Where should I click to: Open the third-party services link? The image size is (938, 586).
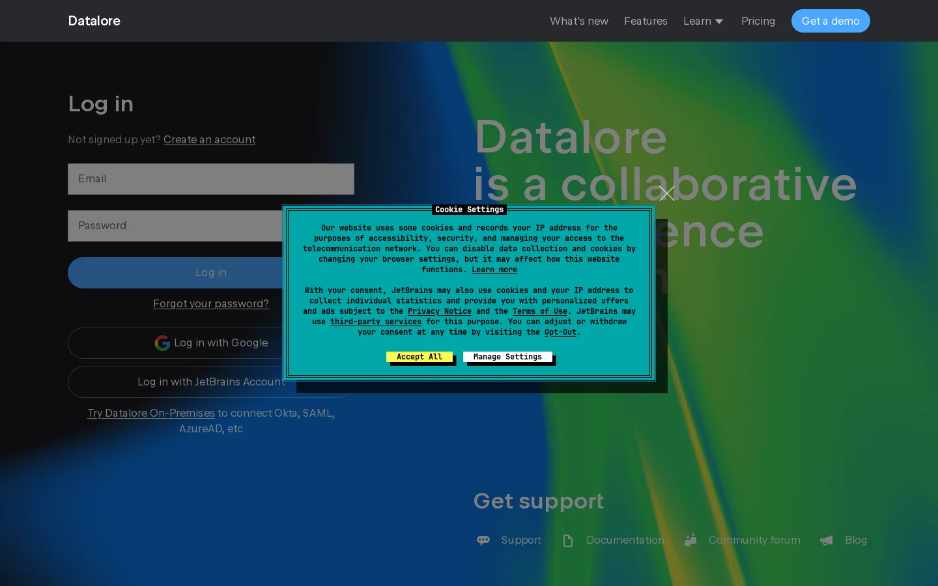(376, 322)
